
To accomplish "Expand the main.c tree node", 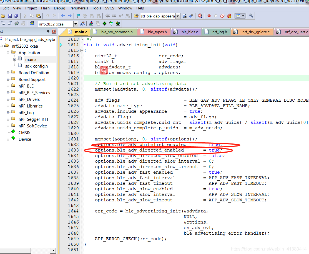I will 15,59.
